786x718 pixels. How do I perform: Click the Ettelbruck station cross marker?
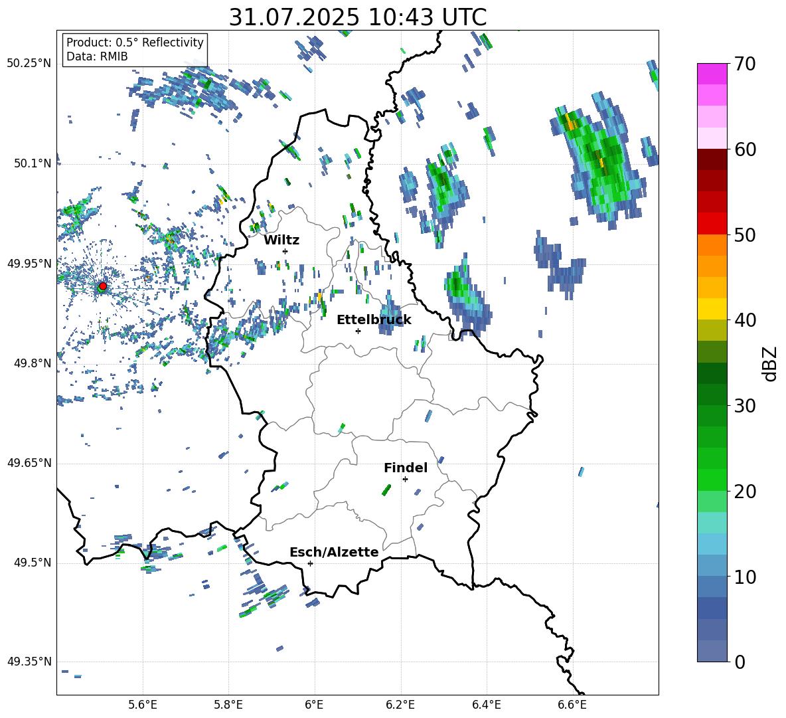tap(358, 331)
